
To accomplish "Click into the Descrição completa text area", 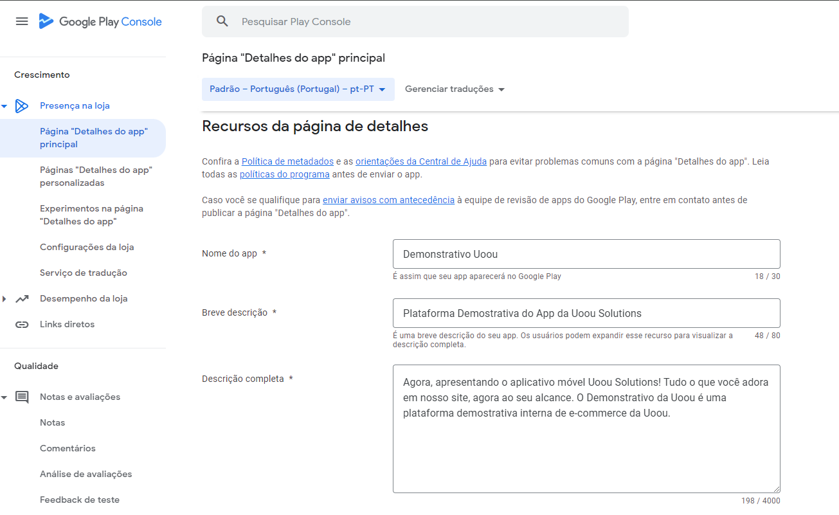I will click(586, 429).
